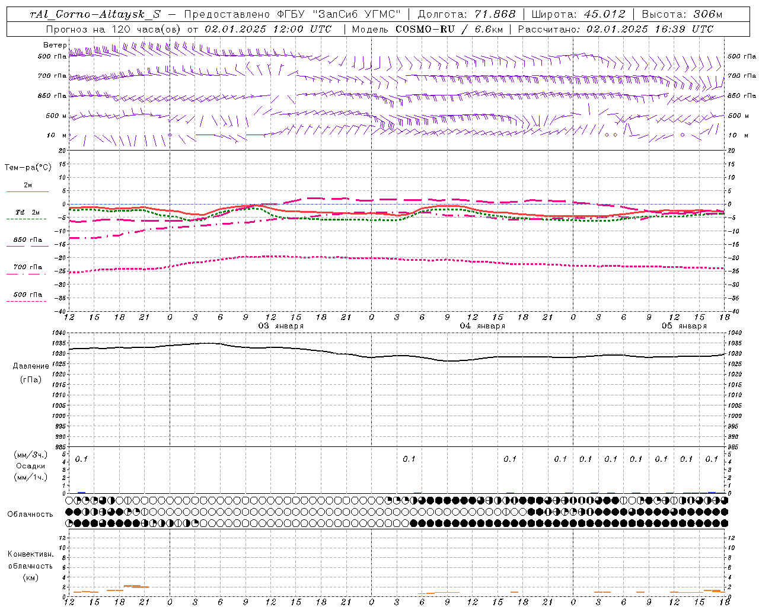The width and height of the screenshot is (759, 607).
Task: Click the station name rAl_Gorno-Altaysk_S
Action: tap(95, 14)
